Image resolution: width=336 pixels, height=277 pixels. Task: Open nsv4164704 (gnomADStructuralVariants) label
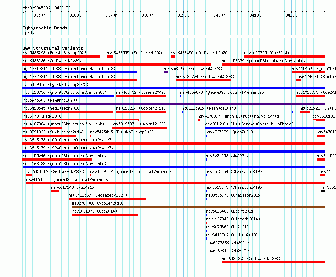tap(68, 179)
